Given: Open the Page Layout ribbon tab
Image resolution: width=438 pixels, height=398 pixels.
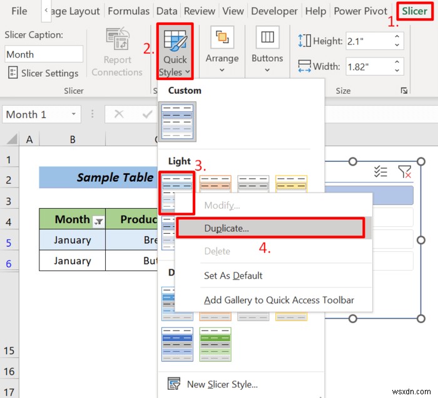Looking at the screenshot, I should pos(76,11).
